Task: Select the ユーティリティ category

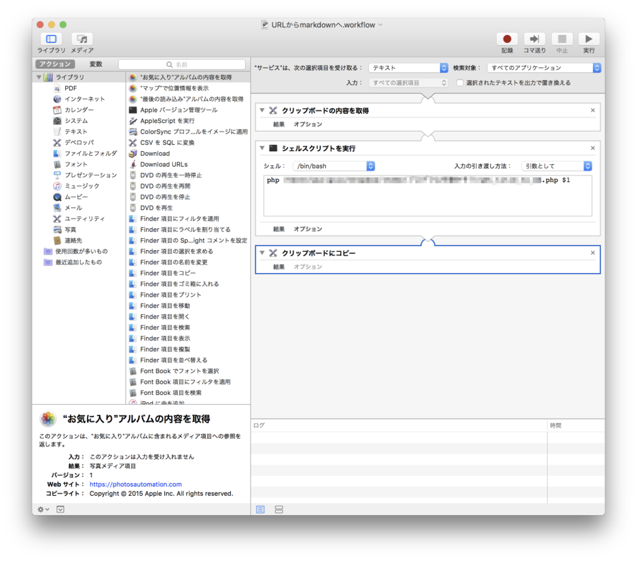Action: pyautogui.click(x=85, y=218)
